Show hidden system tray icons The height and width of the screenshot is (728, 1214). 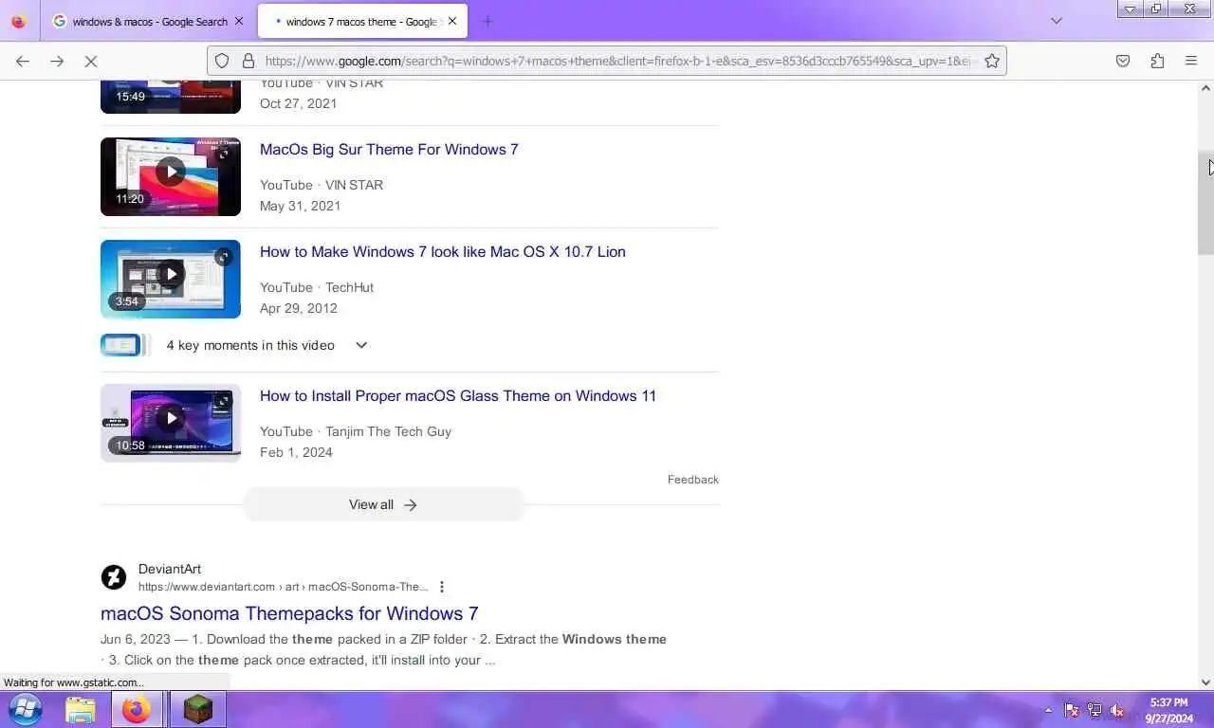click(1048, 710)
